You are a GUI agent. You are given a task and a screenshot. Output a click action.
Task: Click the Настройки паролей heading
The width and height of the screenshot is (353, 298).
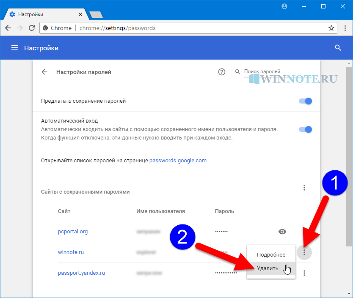coord(84,72)
